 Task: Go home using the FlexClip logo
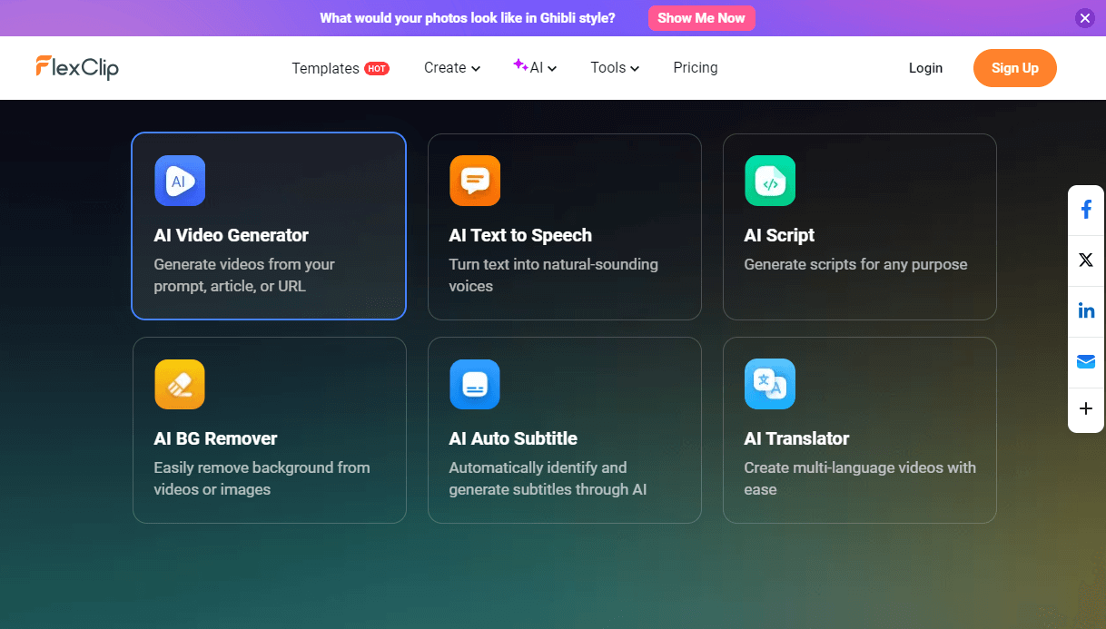tap(77, 67)
